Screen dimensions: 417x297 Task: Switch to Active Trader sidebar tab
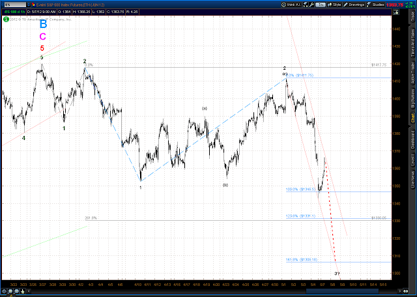point(413,73)
